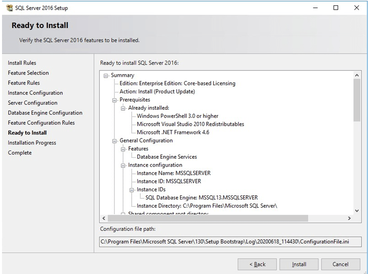Screen dimensions: 368x274
Task: Cancel the SQL Server setup
Action: pyautogui.click(x=340, y=264)
